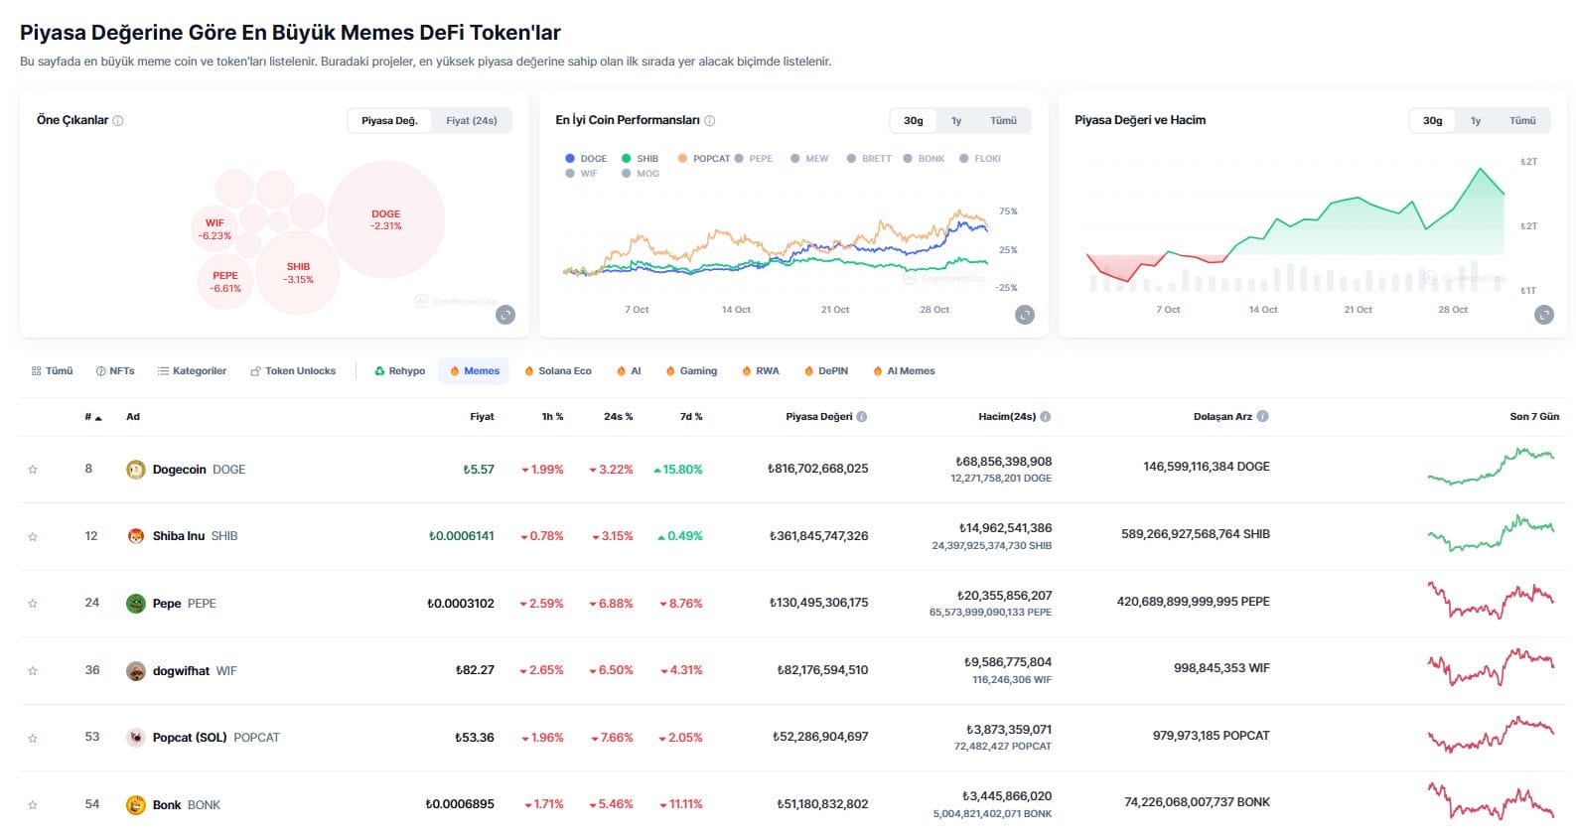Star Popcat (SOL) row
The height and width of the screenshot is (837, 1576).
[33, 738]
